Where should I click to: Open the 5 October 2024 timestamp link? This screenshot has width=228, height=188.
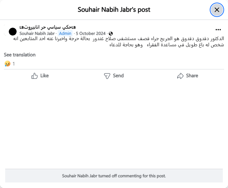91,34
